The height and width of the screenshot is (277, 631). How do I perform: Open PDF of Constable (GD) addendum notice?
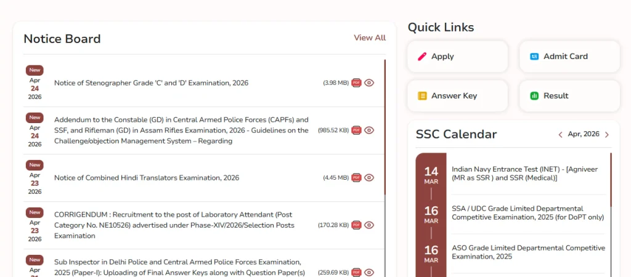tap(356, 130)
